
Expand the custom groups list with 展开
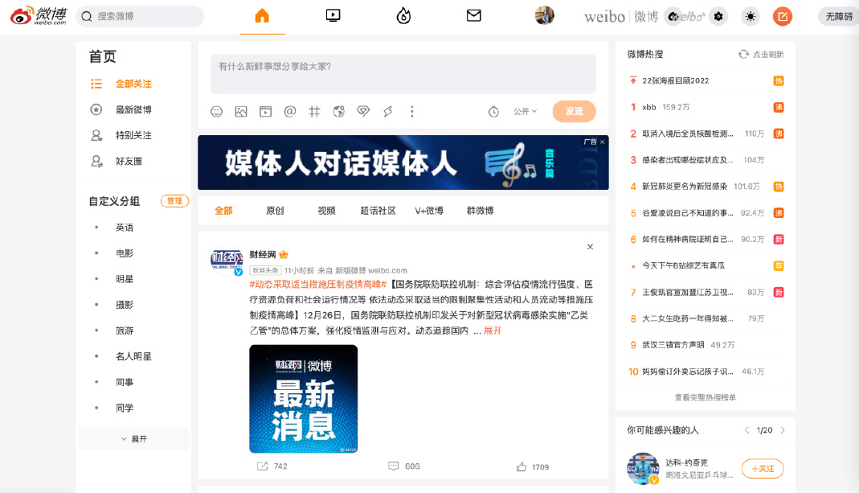pyautogui.click(x=133, y=439)
